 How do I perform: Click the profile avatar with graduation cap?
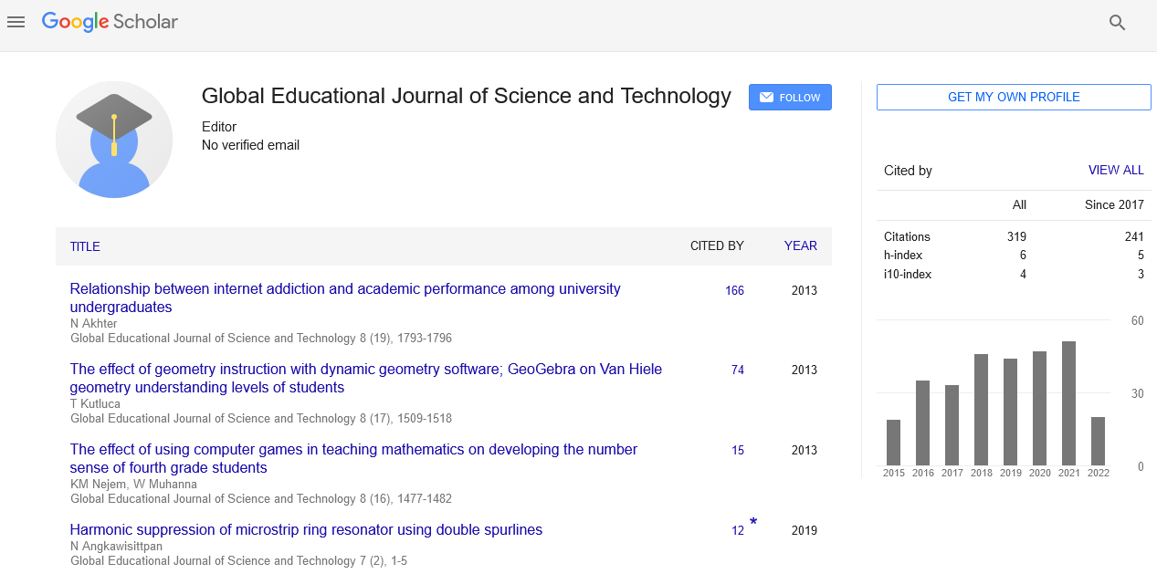114,140
